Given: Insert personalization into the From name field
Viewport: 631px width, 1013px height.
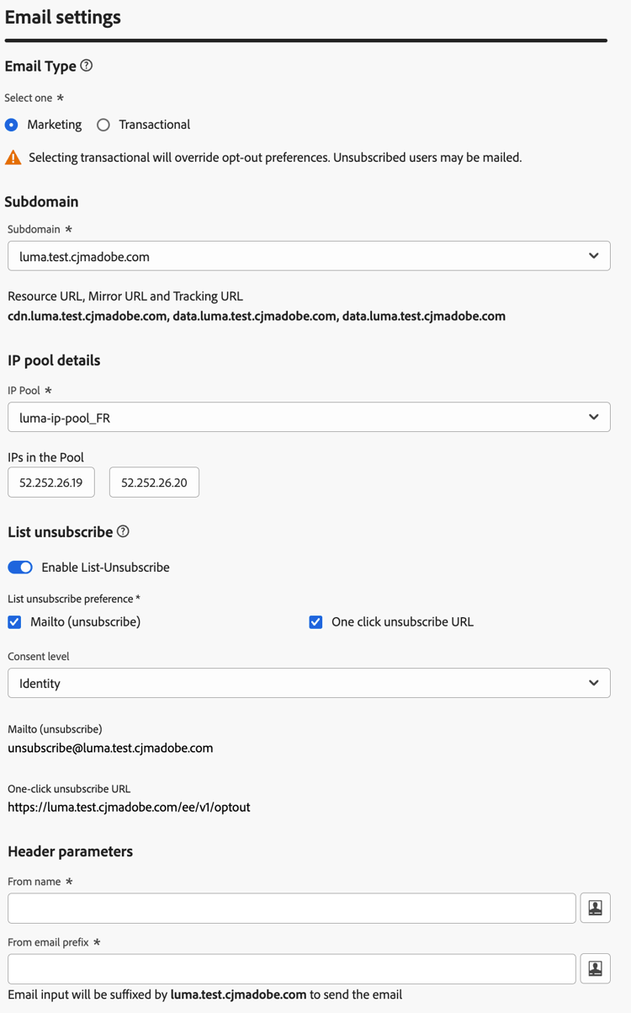Looking at the screenshot, I should (x=596, y=908).
